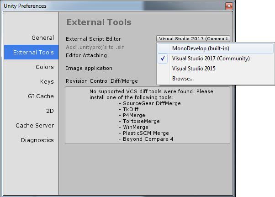The image size is (275, 197).
Task: Close the Unity Preferences window
Action: 229,6
